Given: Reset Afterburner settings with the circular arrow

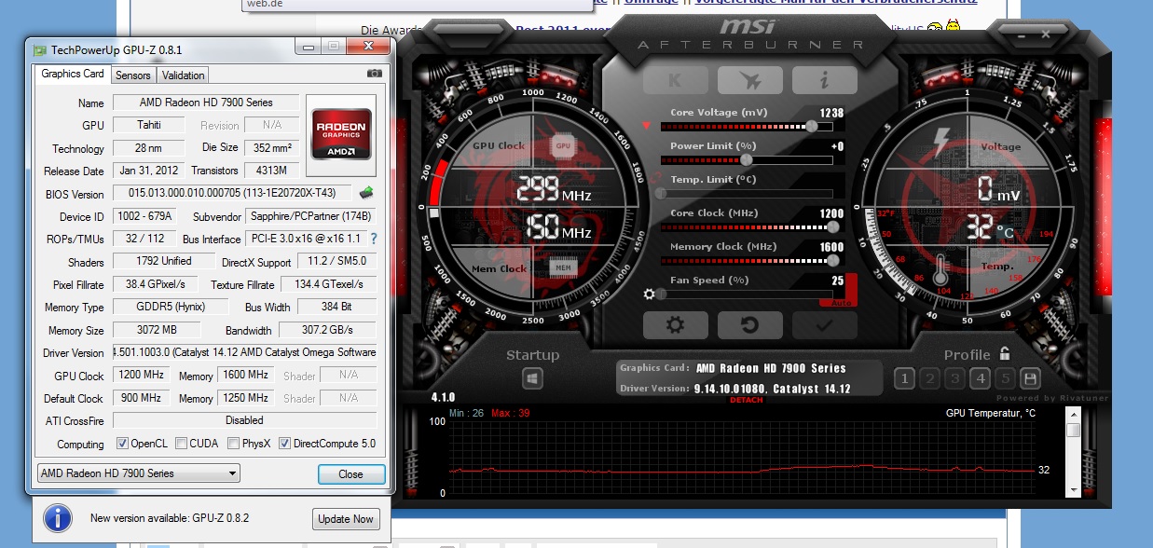Looking at the screenshot, I should point(749,325).
